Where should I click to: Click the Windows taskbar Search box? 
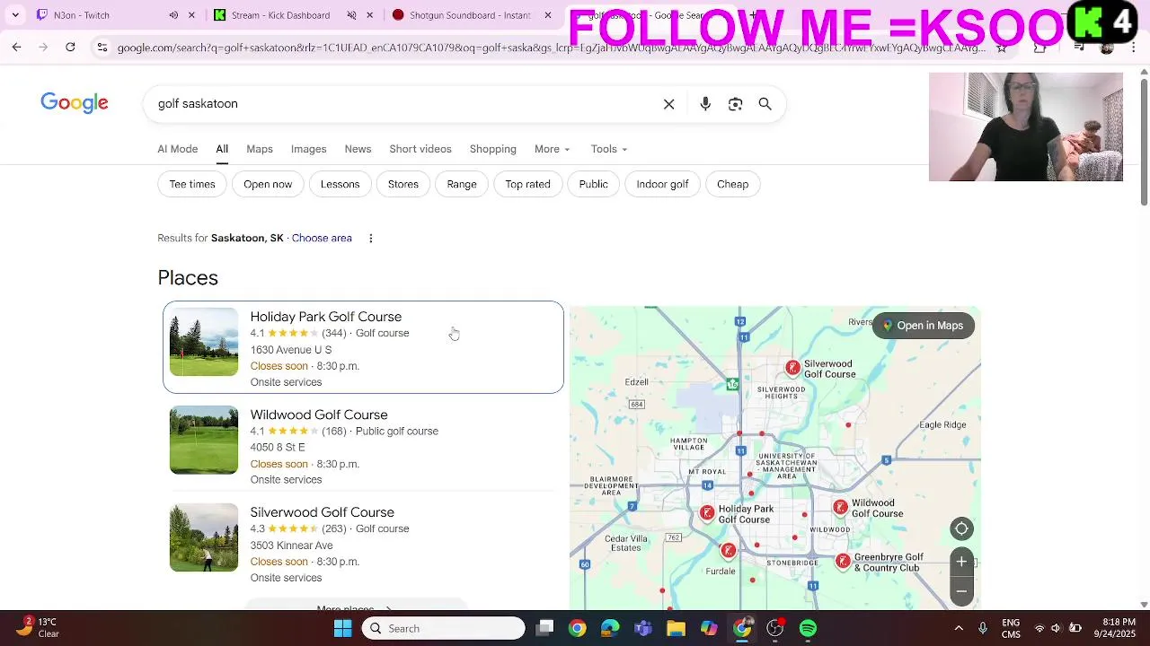click(x=444, y=628)
